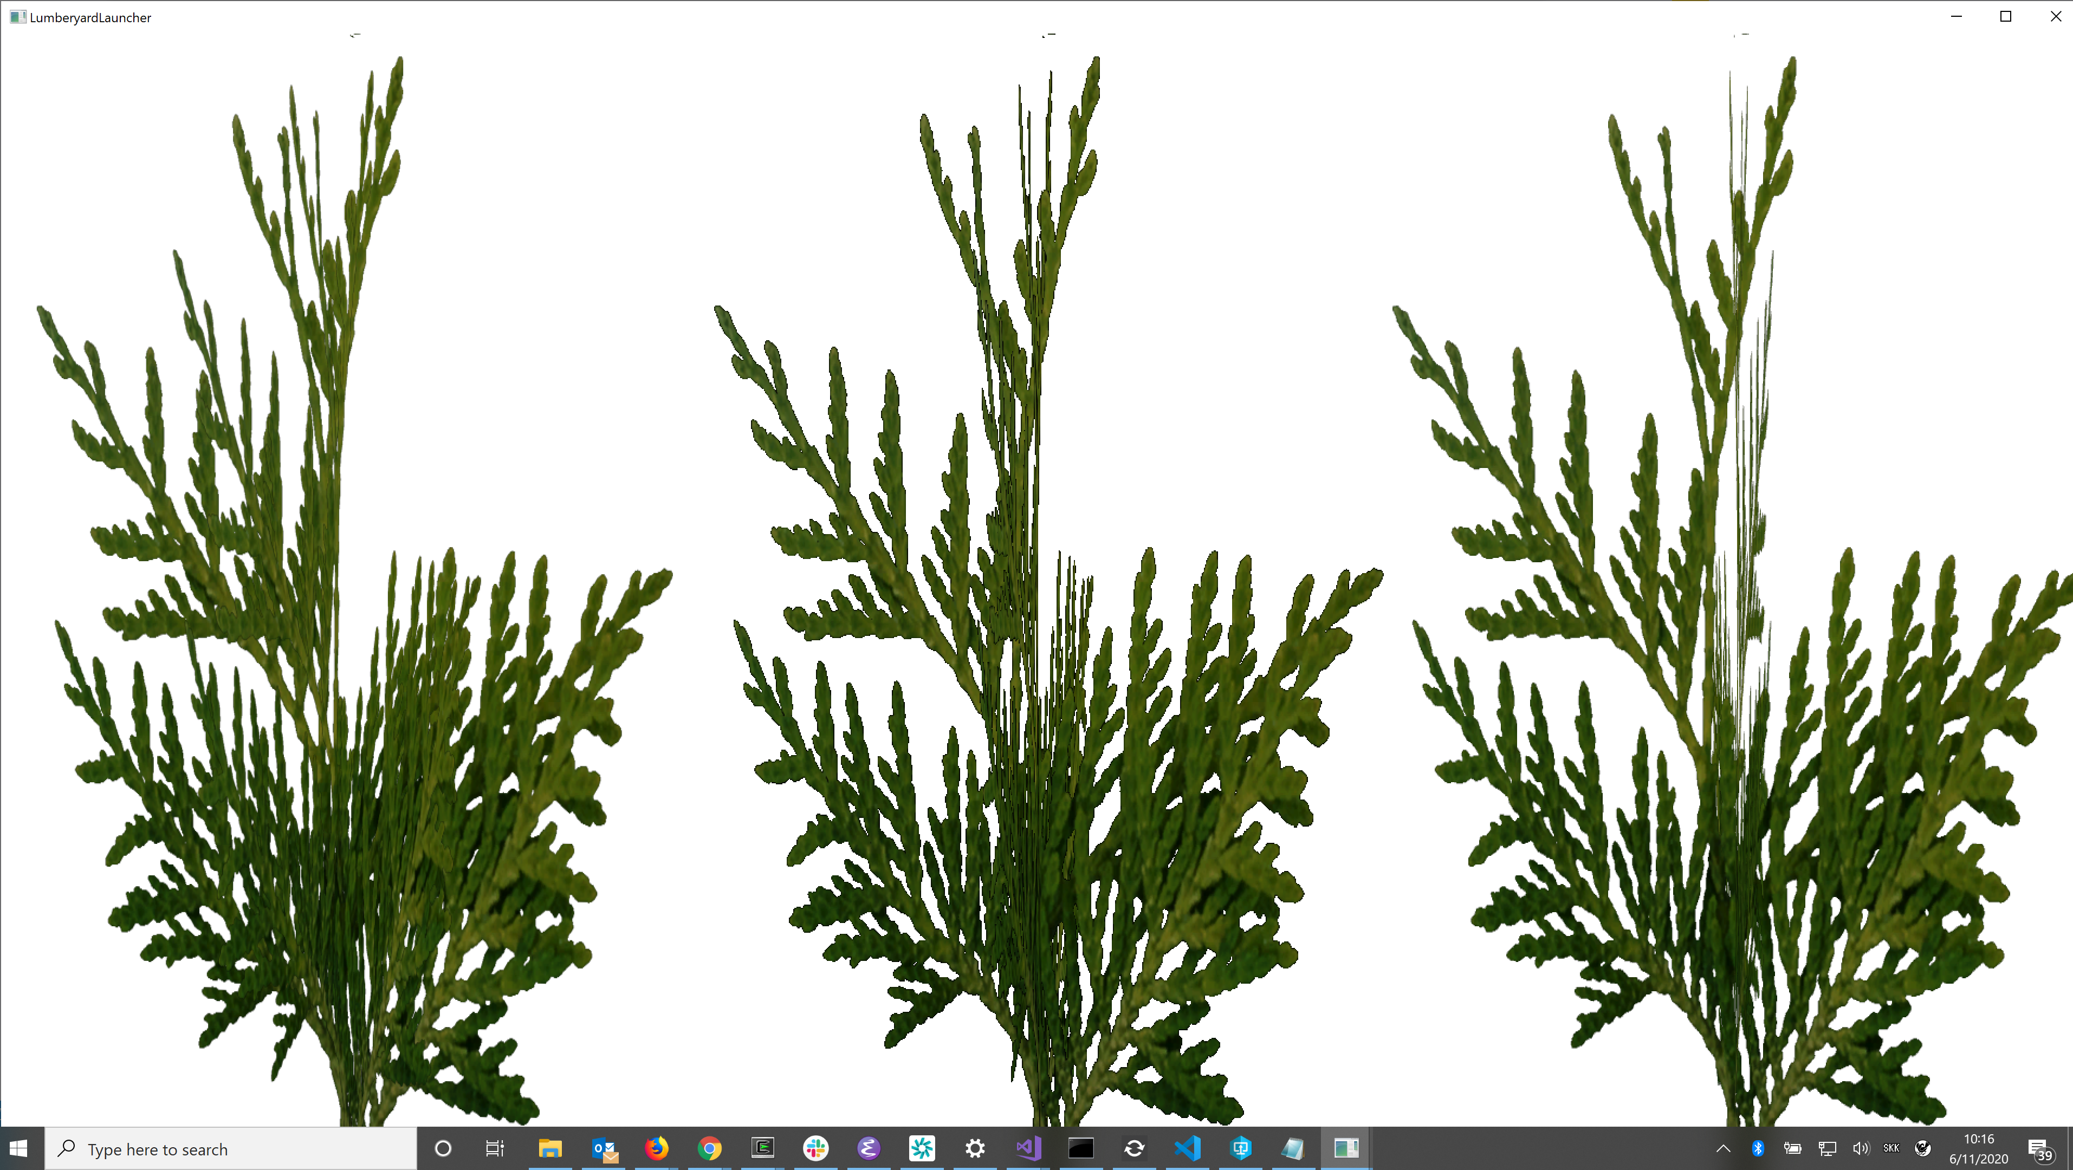Open Google Chrome in the taskbar

coord(710,1148)
